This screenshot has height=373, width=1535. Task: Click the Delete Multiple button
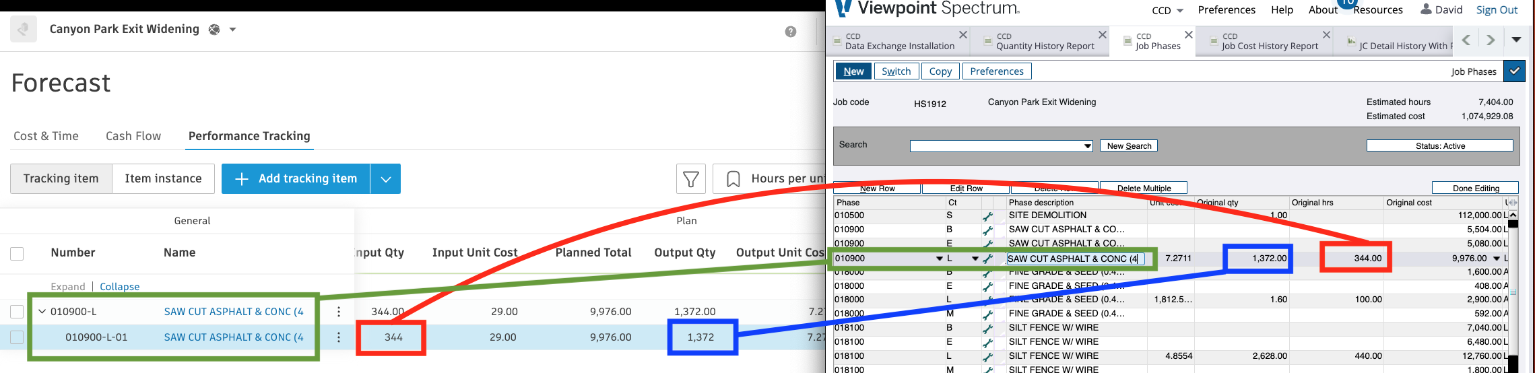tap(1144, 188)
